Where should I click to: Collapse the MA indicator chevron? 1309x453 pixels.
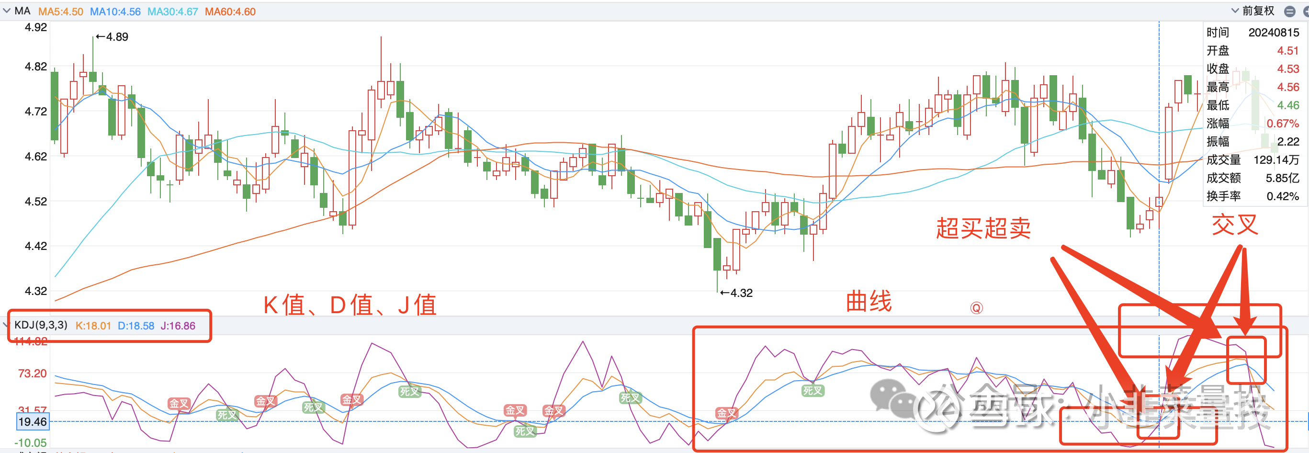(7, 11)
